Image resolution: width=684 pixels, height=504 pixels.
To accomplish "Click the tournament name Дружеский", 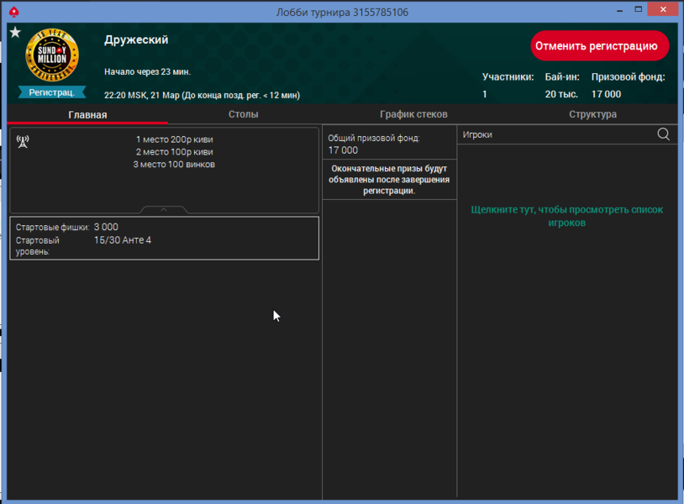I will (x=136, y=39).
